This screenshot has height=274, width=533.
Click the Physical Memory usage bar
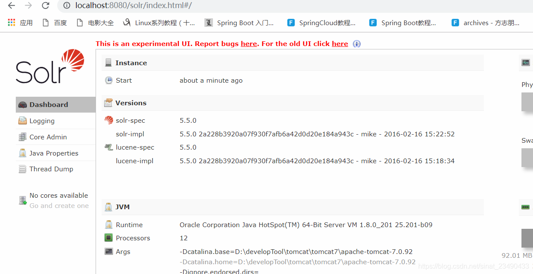click(527, 102)
